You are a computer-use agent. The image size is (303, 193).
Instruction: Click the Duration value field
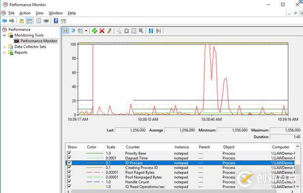[x=285, y=137]
